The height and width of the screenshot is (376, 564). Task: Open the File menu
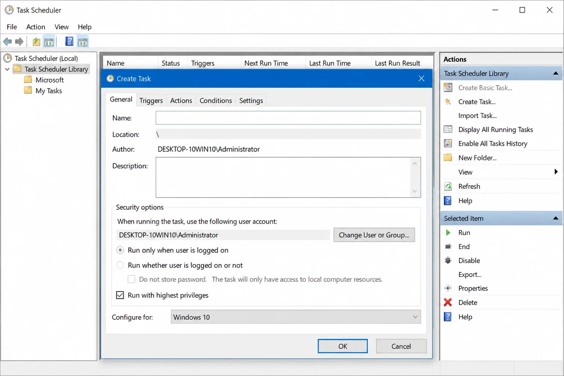click(x=12, y=27)
